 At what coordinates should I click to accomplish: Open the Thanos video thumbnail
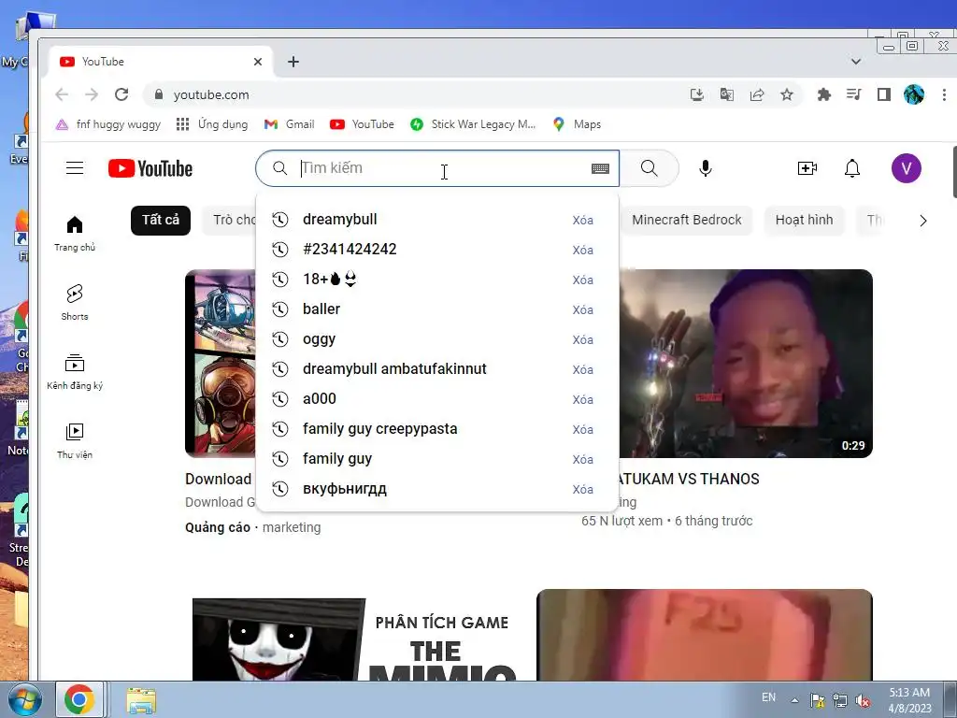(x=746, y=364)
